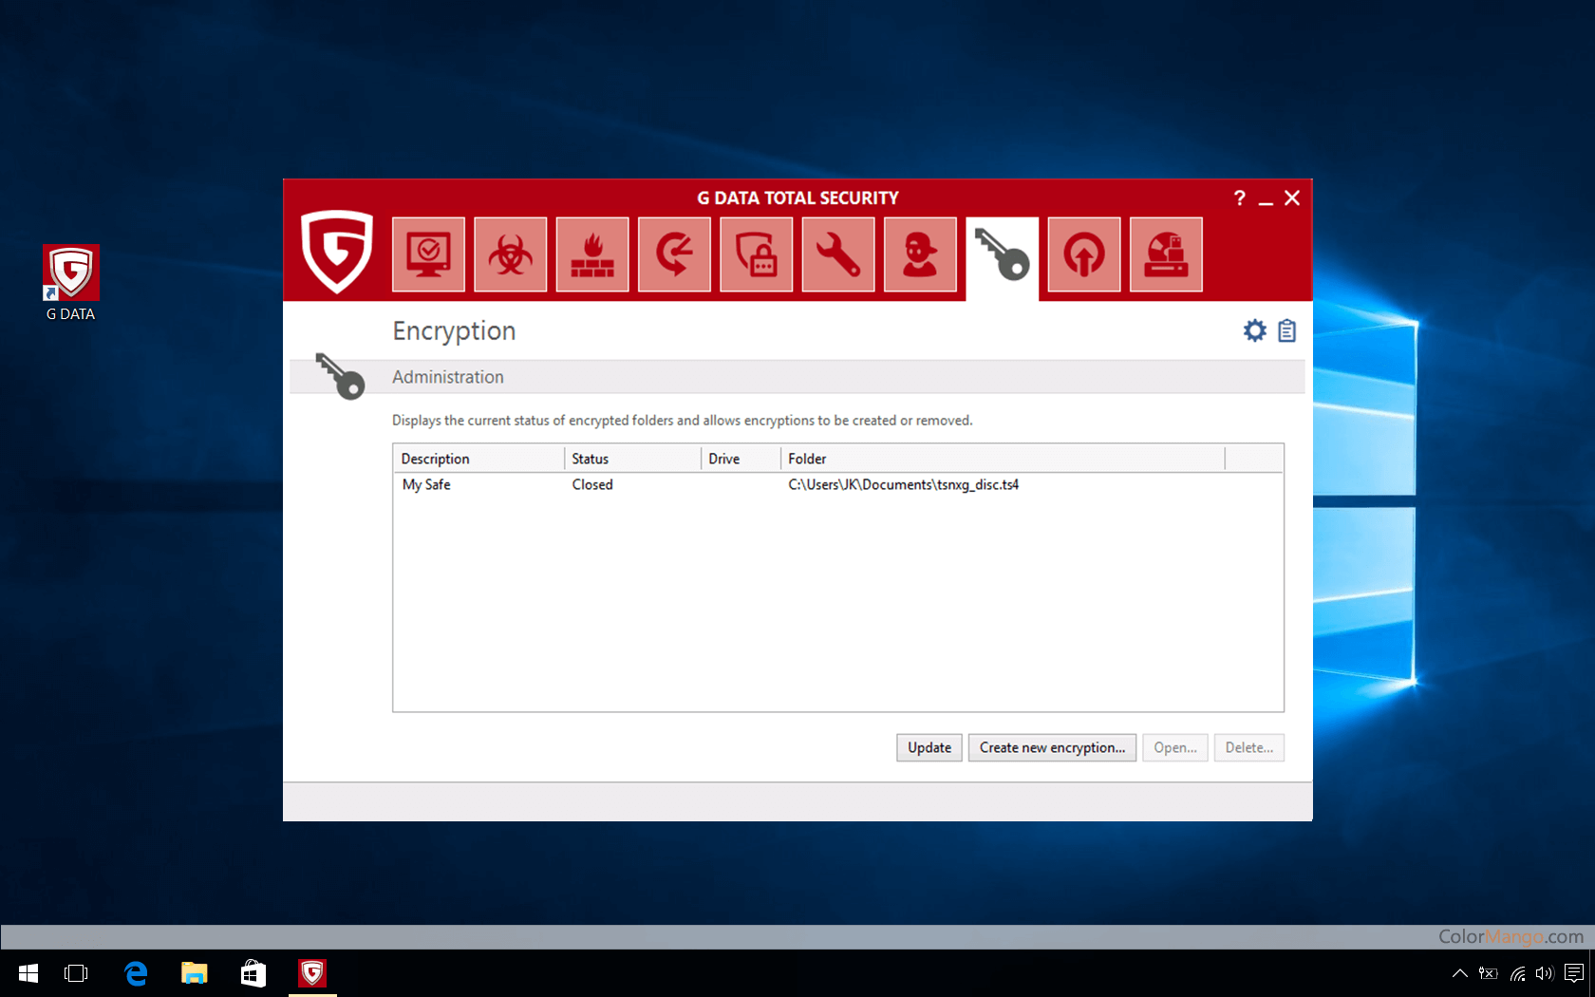
Task: Select the My Safe row
Action: (426, 484)
